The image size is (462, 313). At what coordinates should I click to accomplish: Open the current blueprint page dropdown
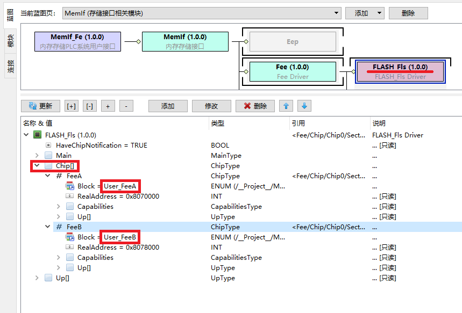click(337, 13)
